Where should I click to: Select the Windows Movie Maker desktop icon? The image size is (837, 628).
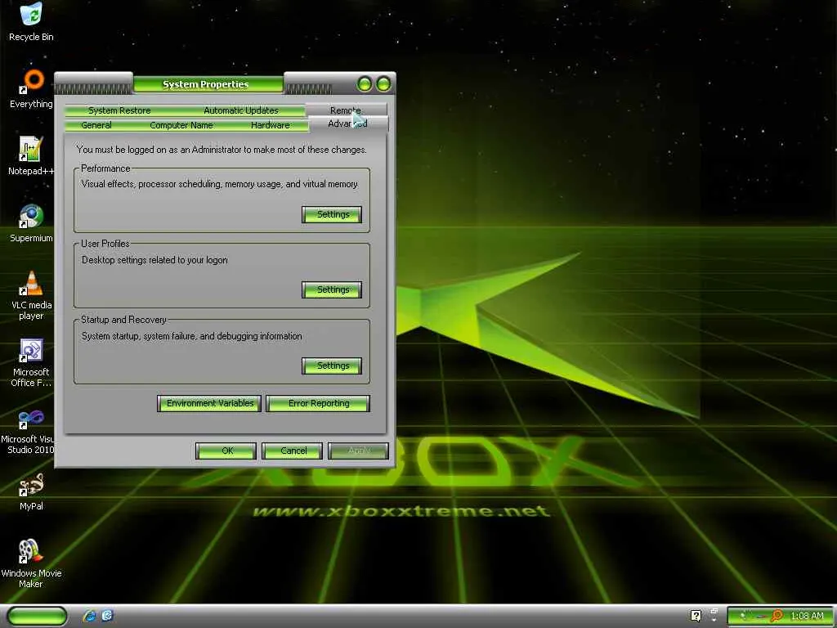(31, 563)
